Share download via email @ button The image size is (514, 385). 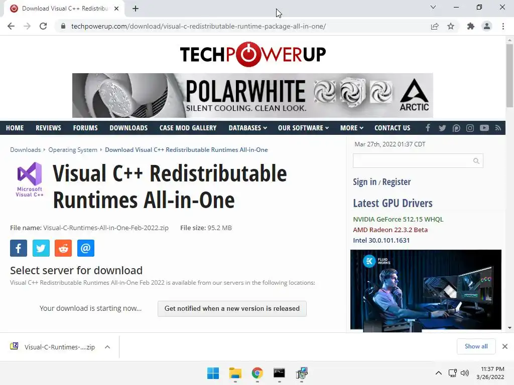86,248
